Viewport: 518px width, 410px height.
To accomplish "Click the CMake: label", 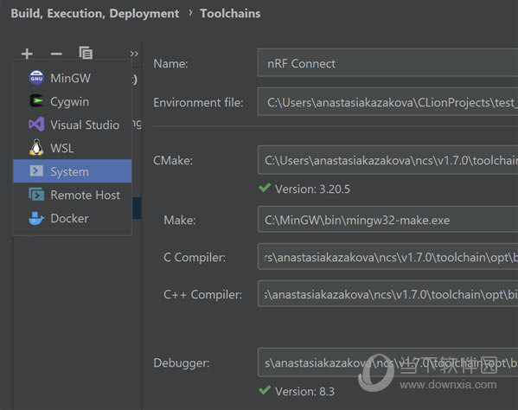I will pos(173,161).
